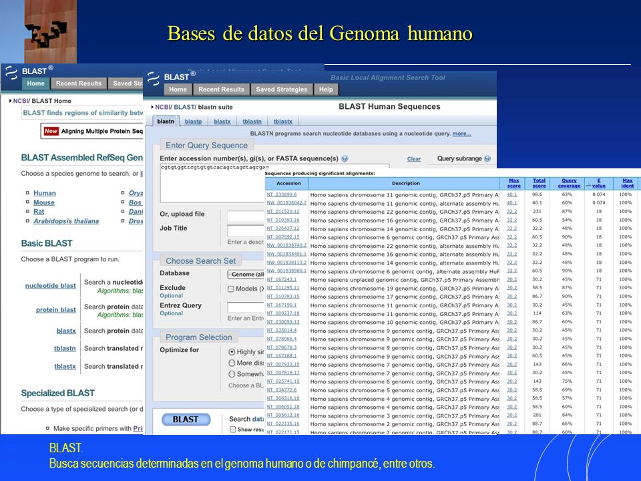Select the "BLAST Human Sequences" heading text
The height and width of the screenshot is (481, 641).
(389, 107)
